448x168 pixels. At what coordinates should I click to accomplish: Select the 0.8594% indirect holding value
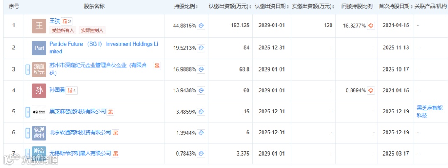[356, 91]
